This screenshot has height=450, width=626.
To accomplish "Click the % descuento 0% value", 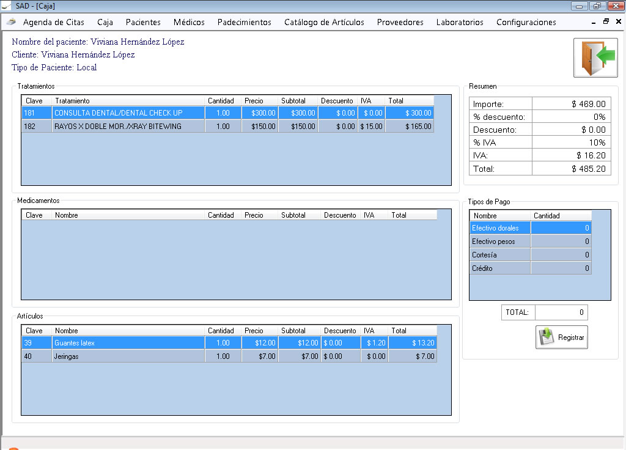I will 572,117.
